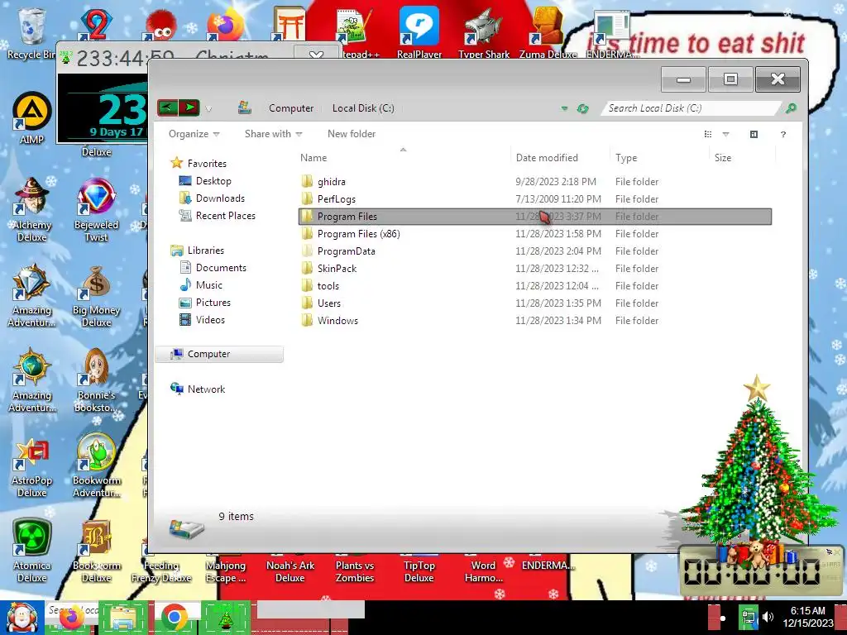Click the Computer breadcrumb in address bar
The image size is (847, 635).
pyautogui.click(x=291, y=108)
